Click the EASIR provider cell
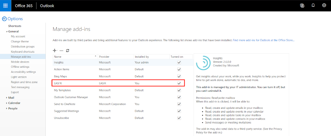331x136 pixels. pyautogui.click(x=102, y=83)
